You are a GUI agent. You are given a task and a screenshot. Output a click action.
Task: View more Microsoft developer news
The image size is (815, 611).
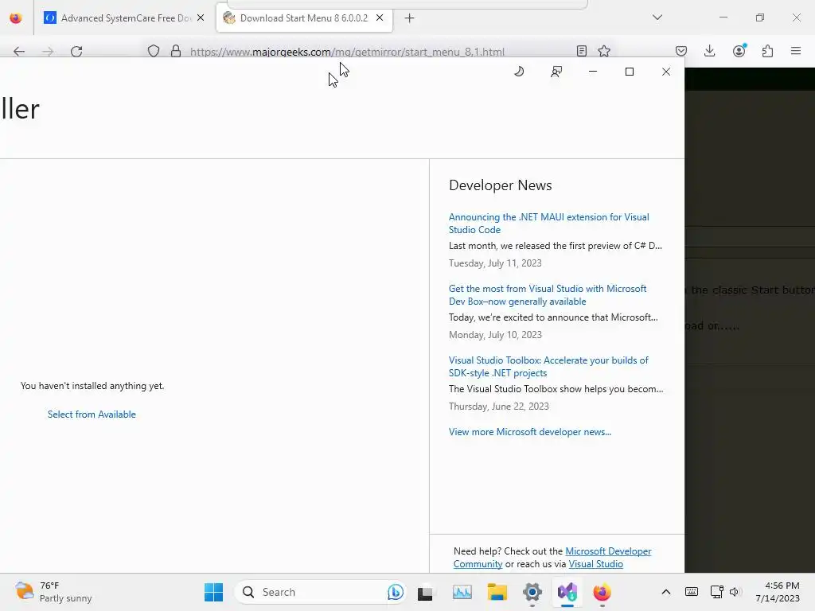click(x=529, y=432)
